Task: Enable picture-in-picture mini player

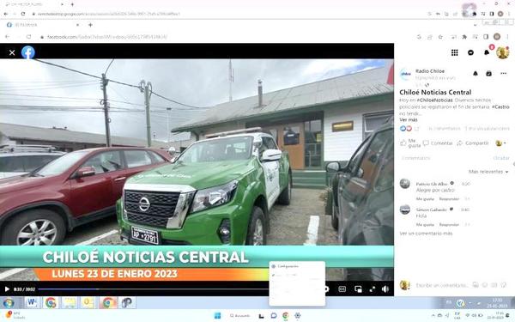Action: click(x=358, y=289)
